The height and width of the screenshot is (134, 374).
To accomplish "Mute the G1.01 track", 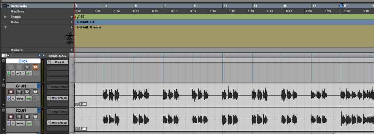I will click(35, 92).
